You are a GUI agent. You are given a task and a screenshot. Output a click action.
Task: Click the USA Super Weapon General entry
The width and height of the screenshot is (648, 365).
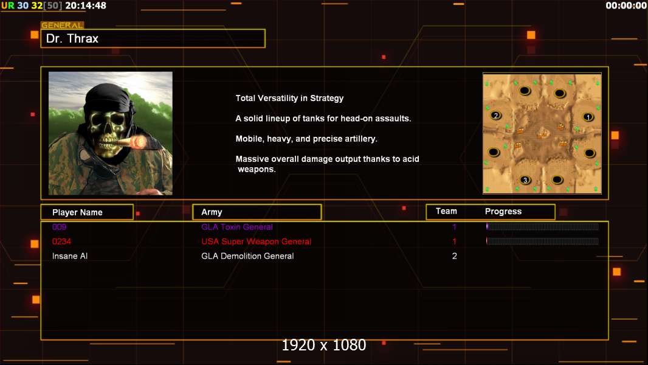257,242
